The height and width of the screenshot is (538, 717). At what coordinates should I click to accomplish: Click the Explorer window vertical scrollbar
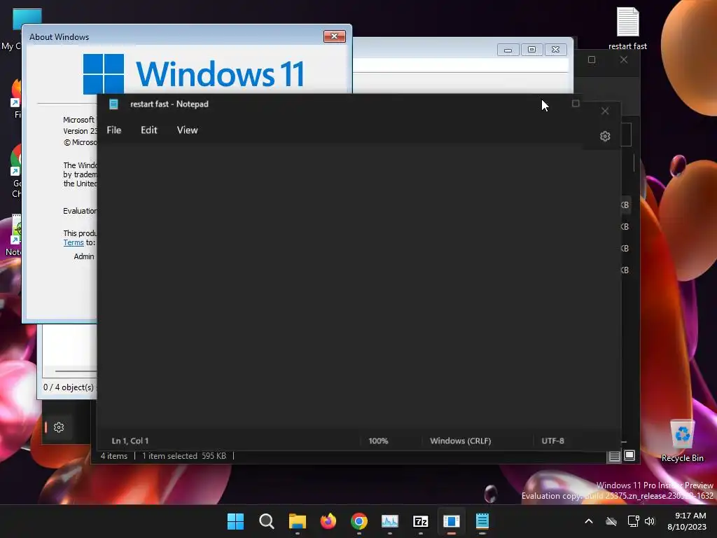point(634,163)
